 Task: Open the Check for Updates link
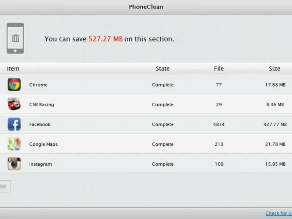278,213
